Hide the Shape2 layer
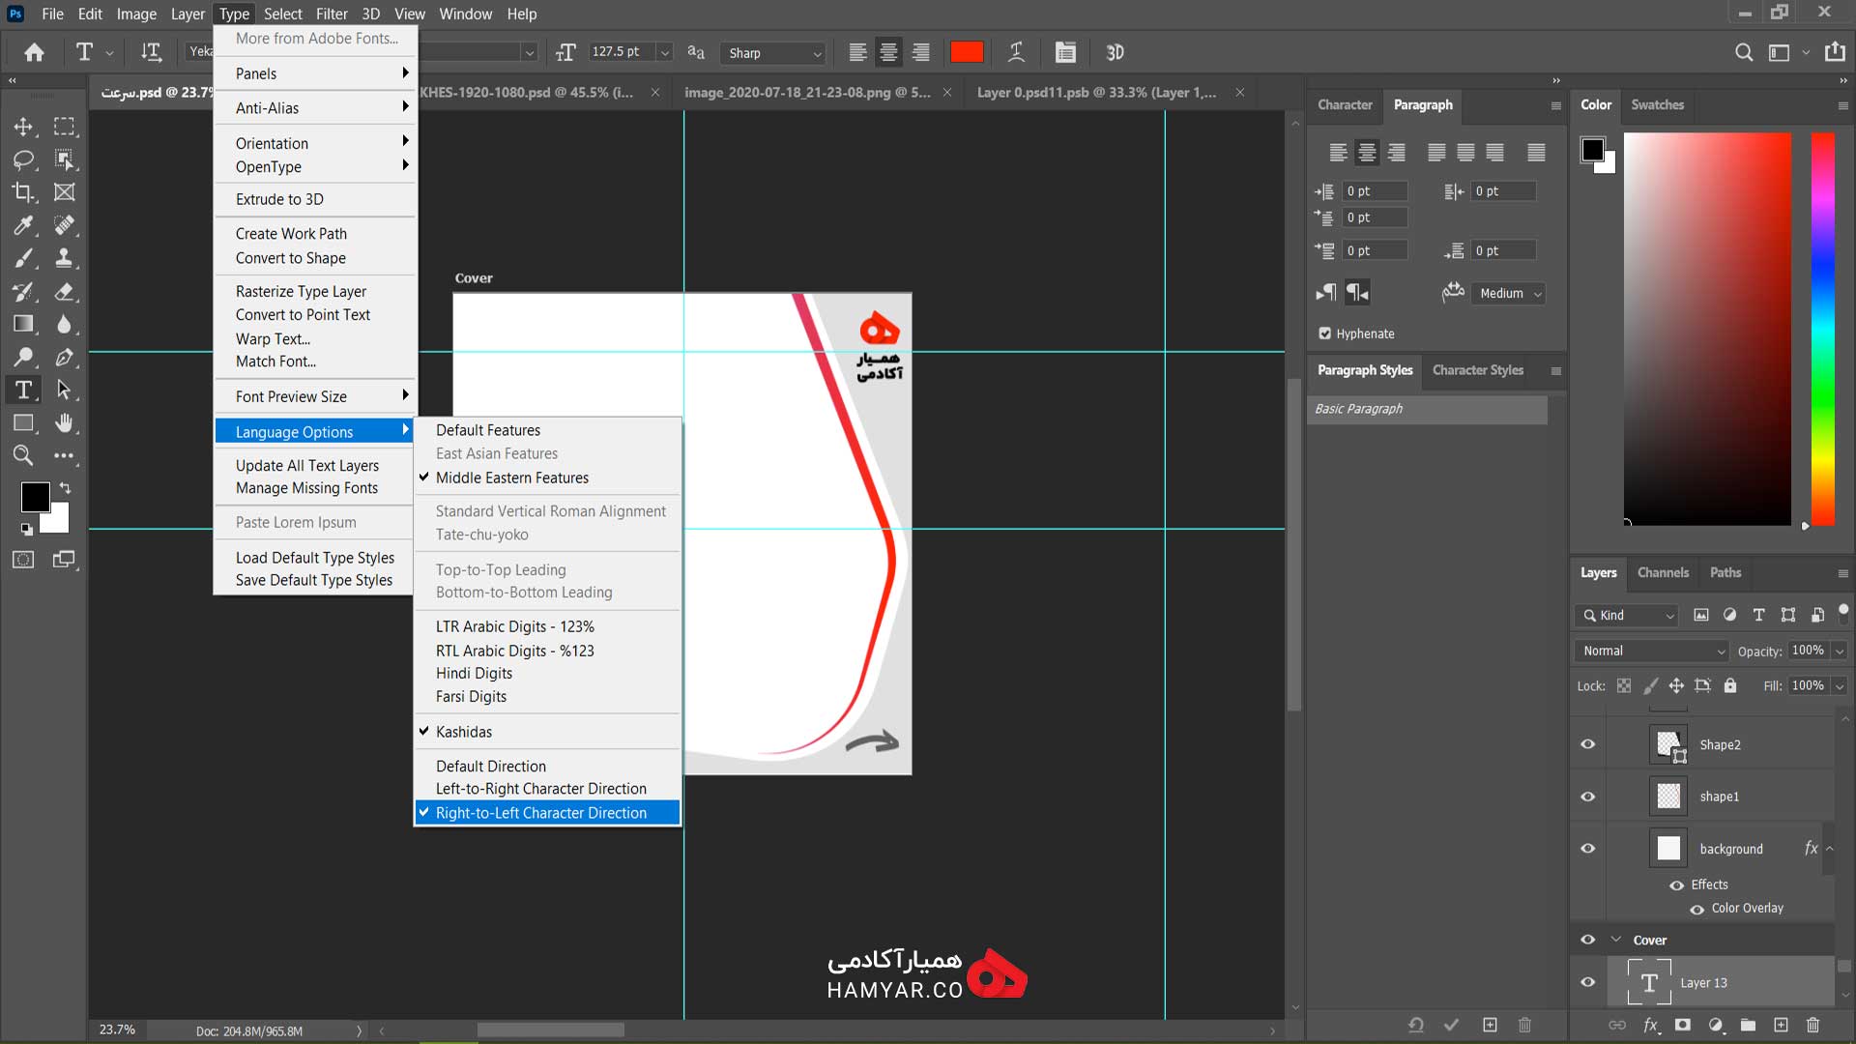 (x=1587, y=744)
